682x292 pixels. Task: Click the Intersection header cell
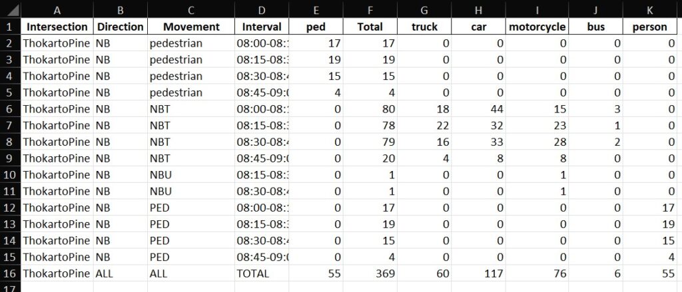pos(57,27)
